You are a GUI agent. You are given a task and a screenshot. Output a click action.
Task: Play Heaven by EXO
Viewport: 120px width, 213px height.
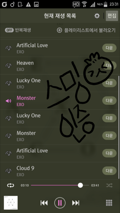click(x=60, y=65)
